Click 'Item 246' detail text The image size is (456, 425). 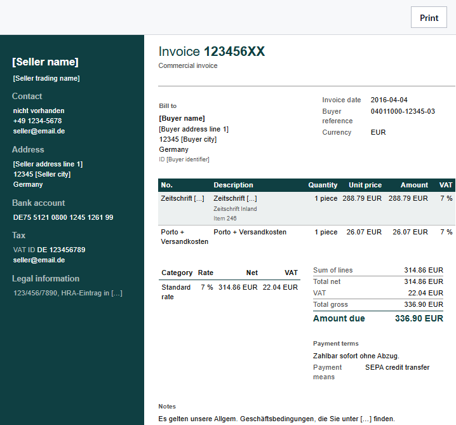[x=225, y=219]
